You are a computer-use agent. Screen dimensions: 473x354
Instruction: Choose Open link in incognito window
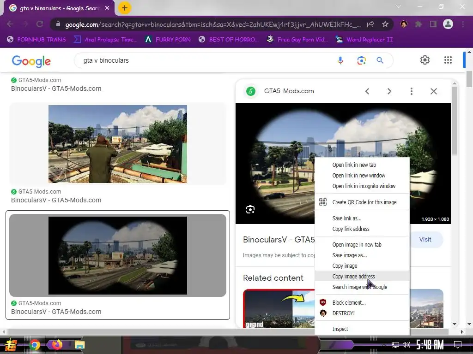pyautogui.click(x=362, y=186)
